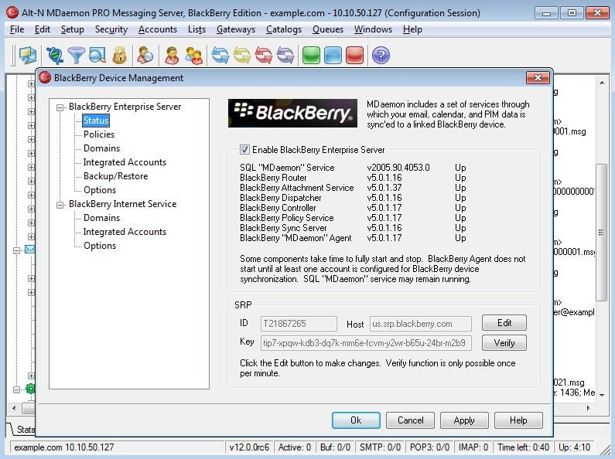
Task: Click the Verify button for SRP
Action: [x=504, y=342]
